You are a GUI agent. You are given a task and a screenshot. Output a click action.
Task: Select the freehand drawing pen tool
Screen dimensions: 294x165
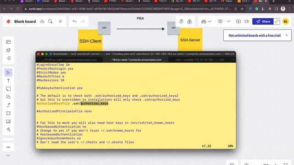pyautogui.click(x=8, y=129)
